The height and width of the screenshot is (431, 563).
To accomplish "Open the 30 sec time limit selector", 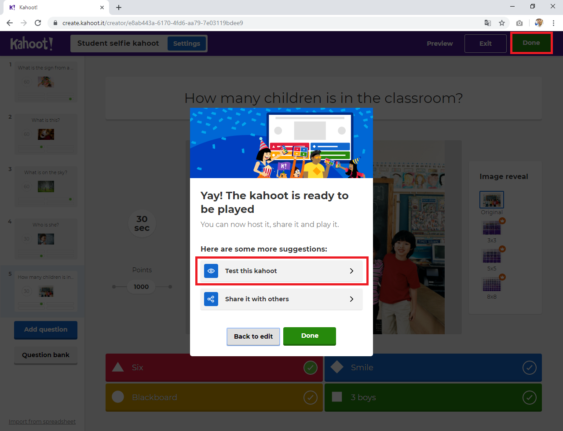I will 142,223.
